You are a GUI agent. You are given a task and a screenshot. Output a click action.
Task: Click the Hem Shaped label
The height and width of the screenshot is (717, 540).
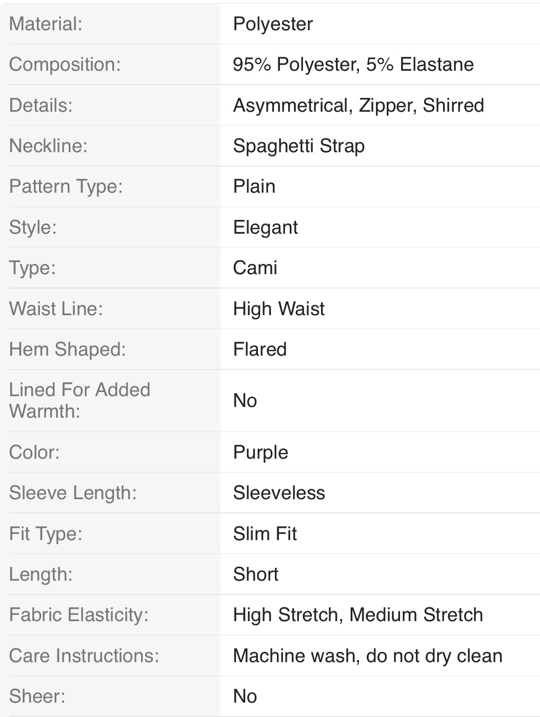[68, 350]
